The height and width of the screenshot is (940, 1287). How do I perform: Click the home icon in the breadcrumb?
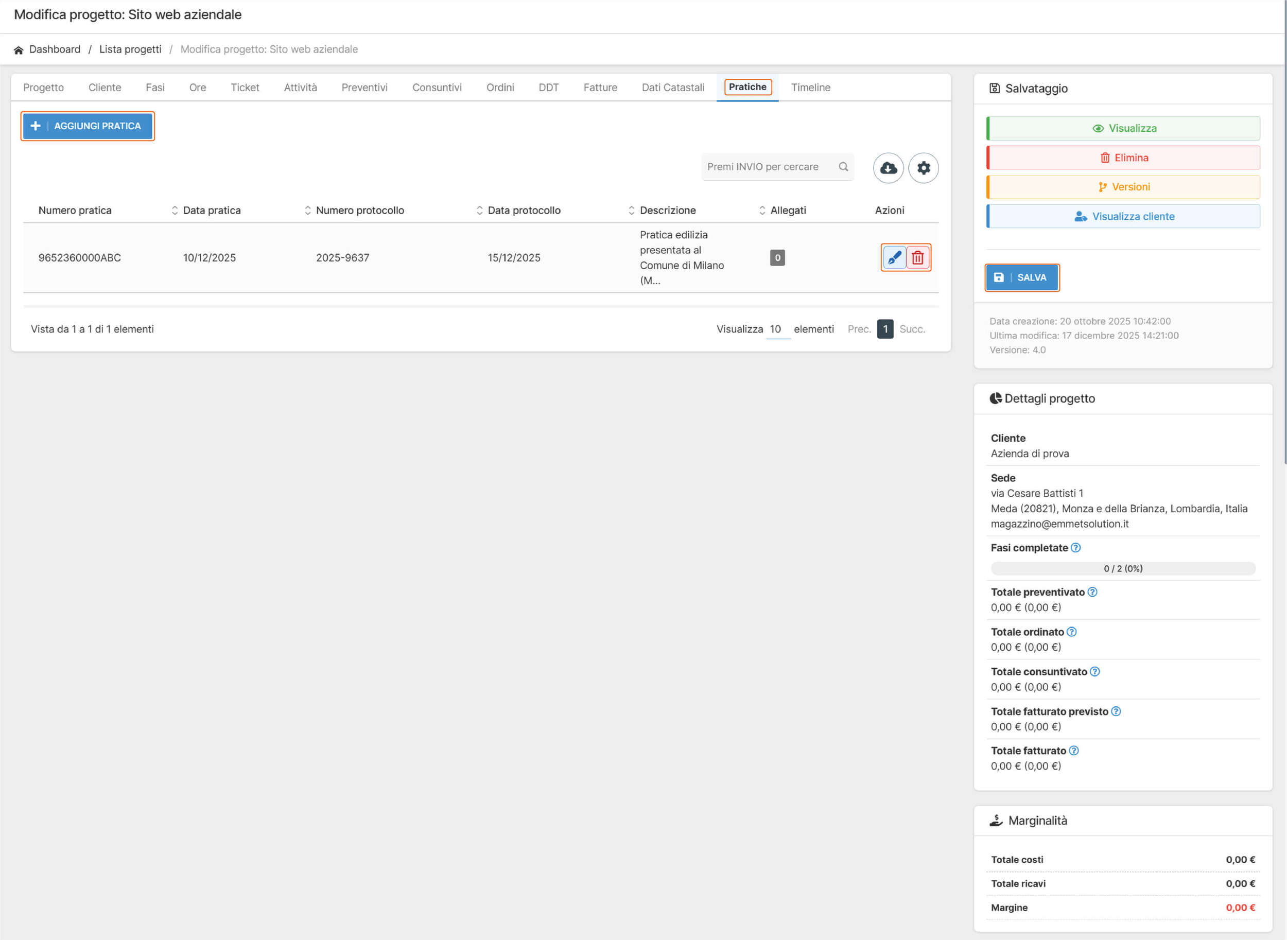18,49
